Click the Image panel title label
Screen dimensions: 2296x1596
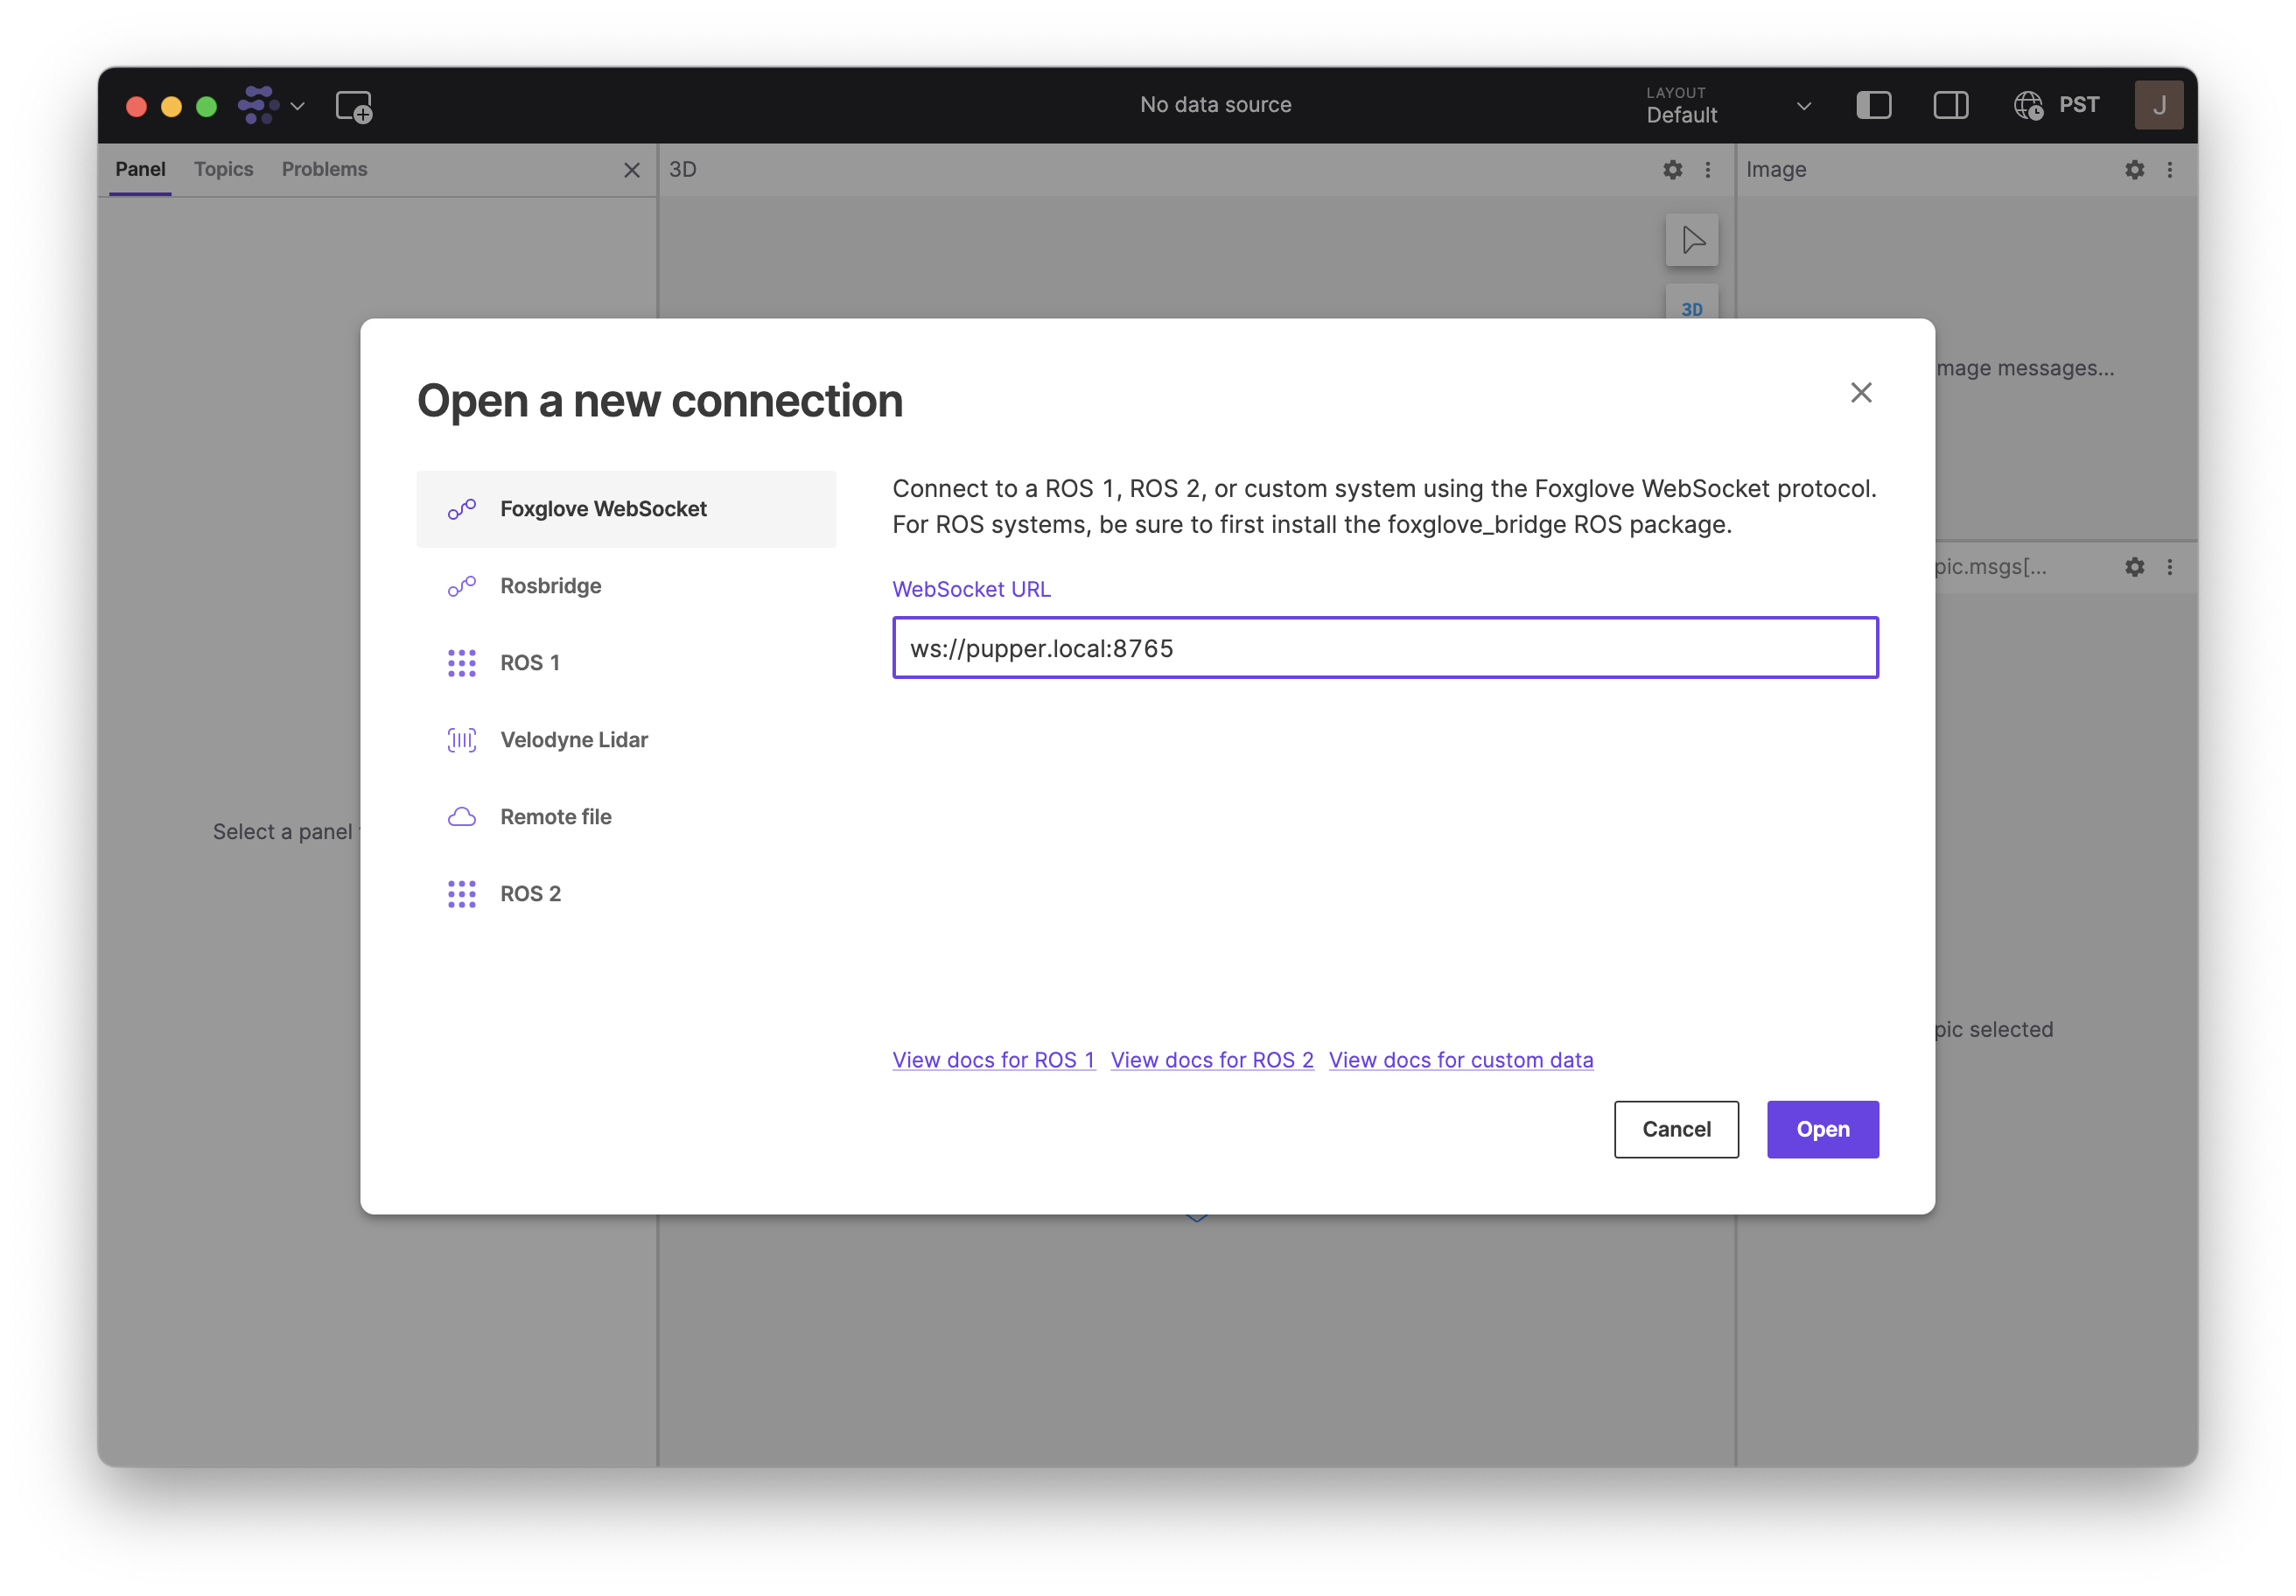pyautogui.click(x=1776, y=170)
